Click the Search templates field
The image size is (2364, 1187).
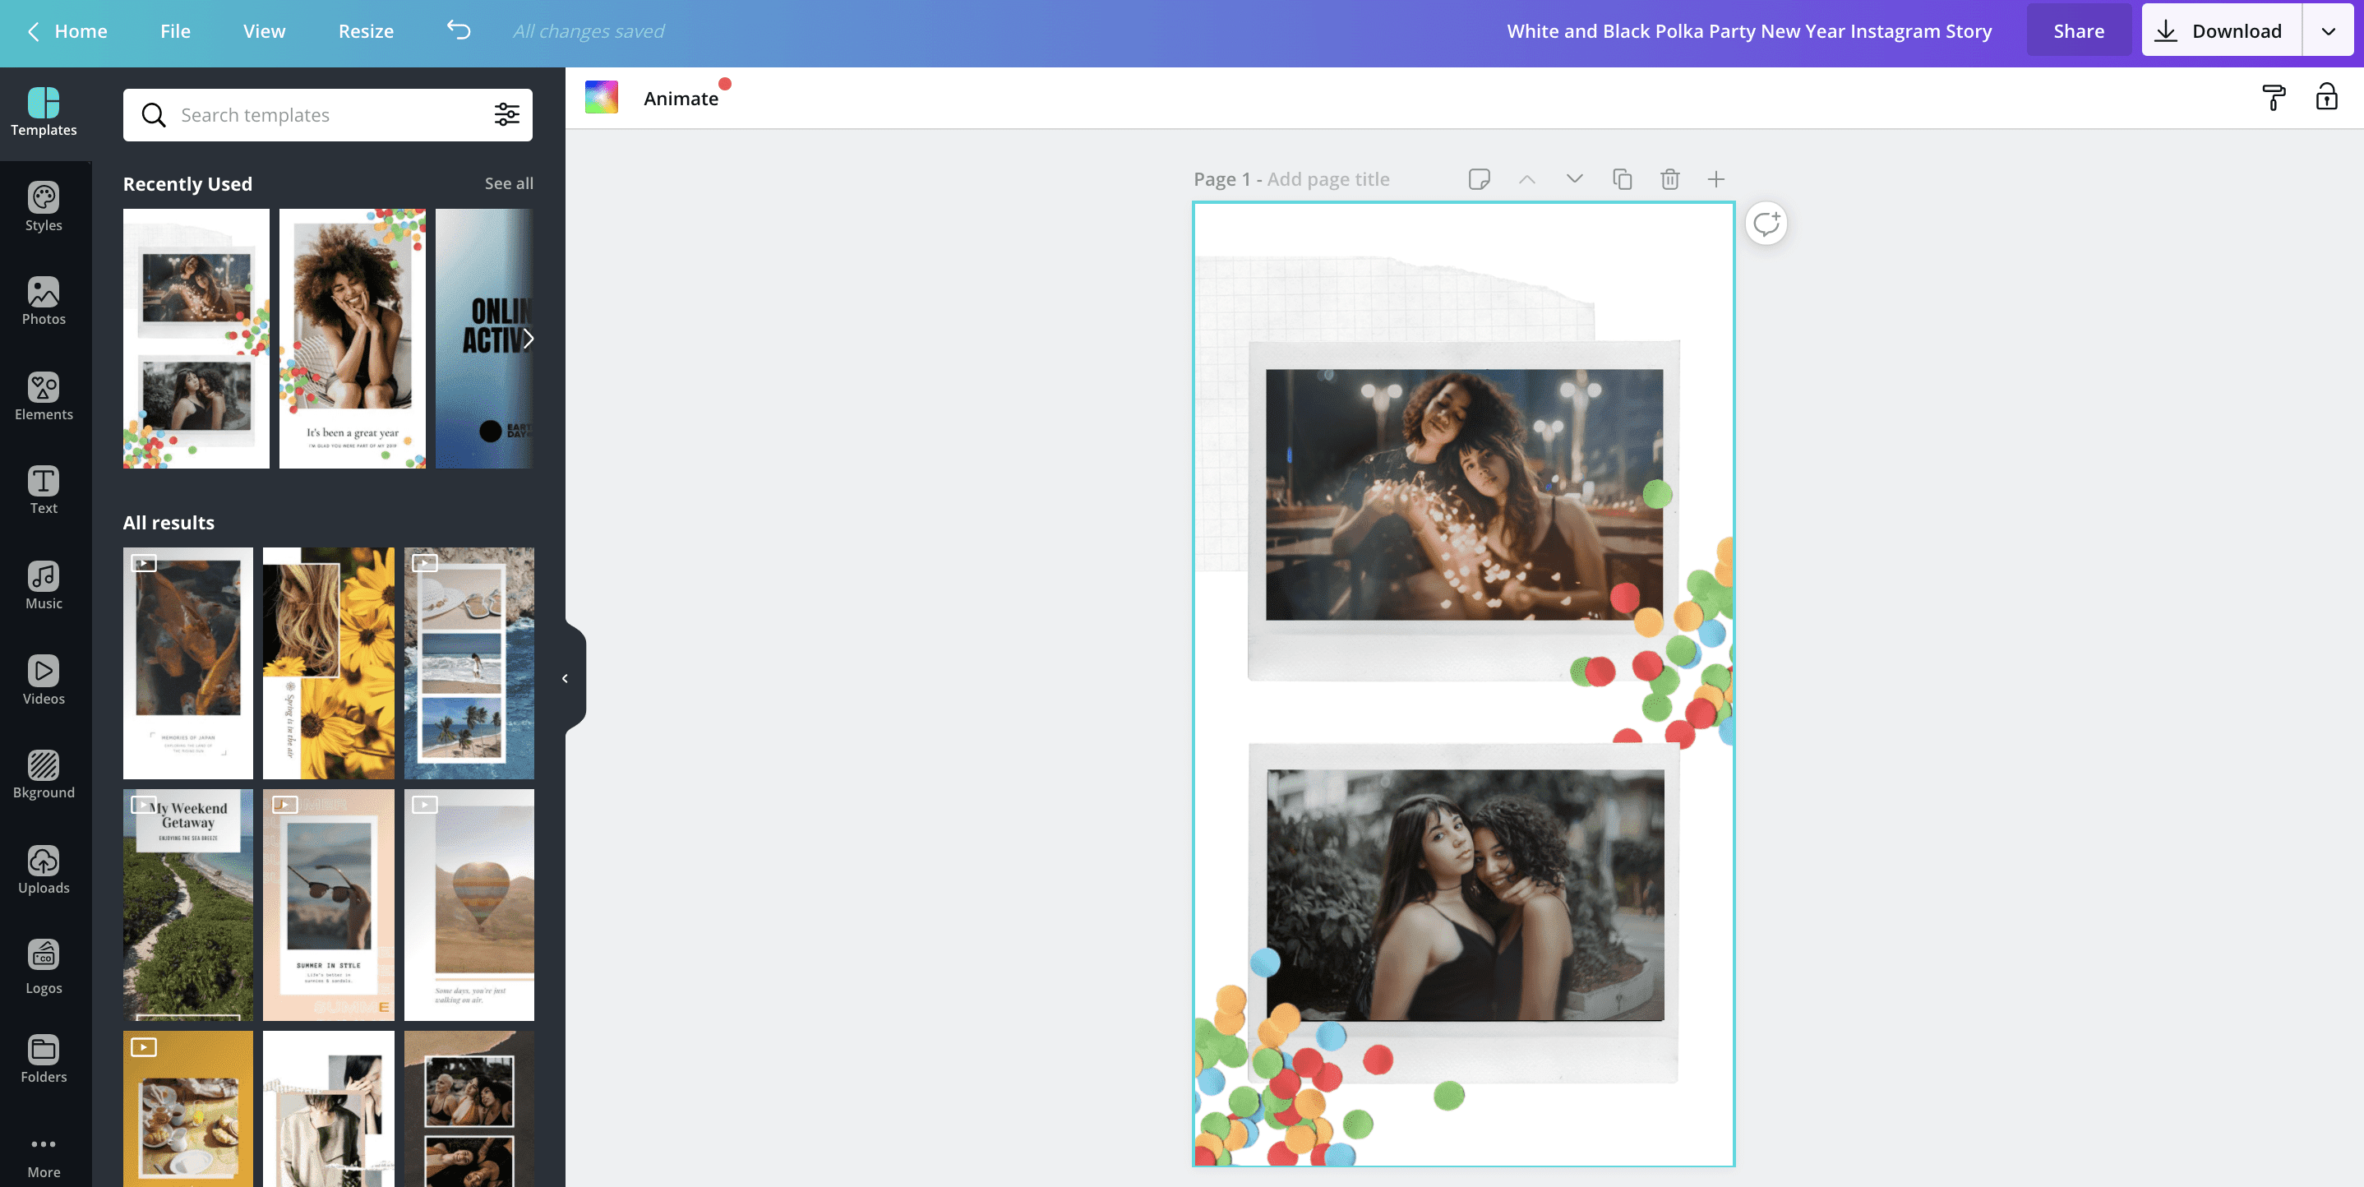(275, 115)
